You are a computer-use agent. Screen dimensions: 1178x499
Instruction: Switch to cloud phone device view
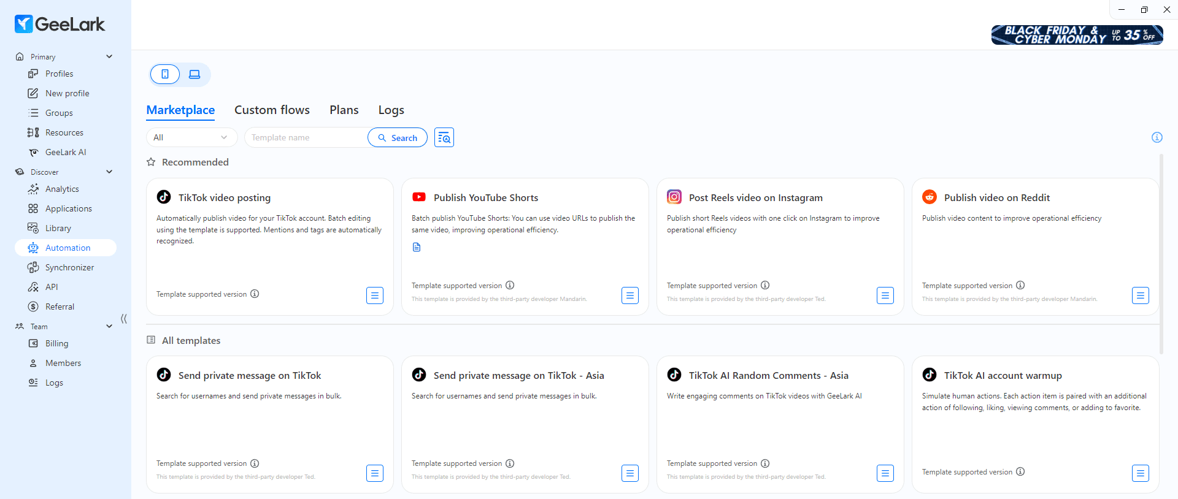pos(165,74)
